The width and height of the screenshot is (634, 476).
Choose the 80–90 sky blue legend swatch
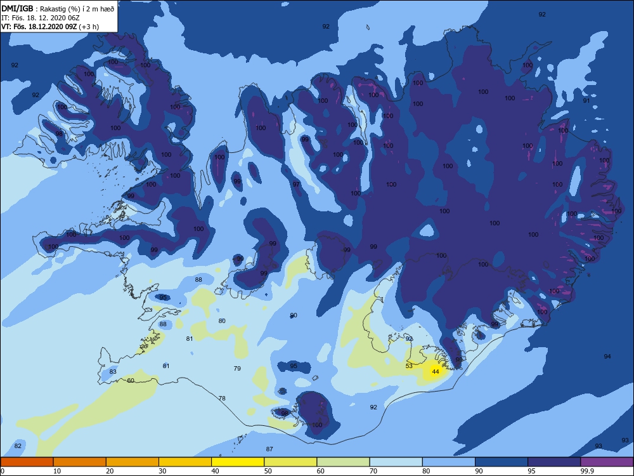click(x=449, y=462)
